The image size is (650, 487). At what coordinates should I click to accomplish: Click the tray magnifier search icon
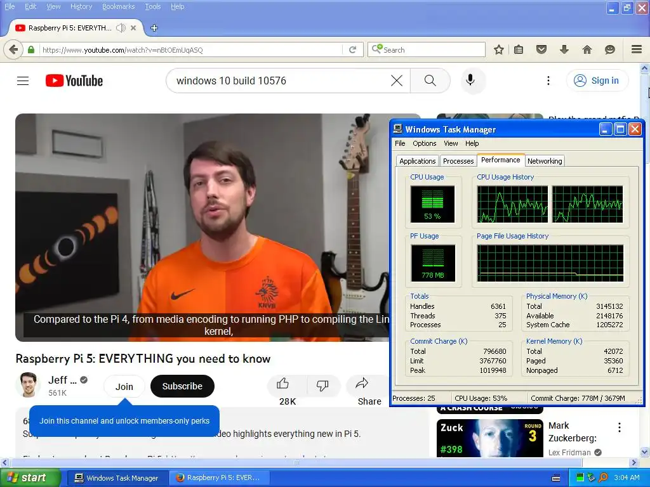(x=603, y=477)
